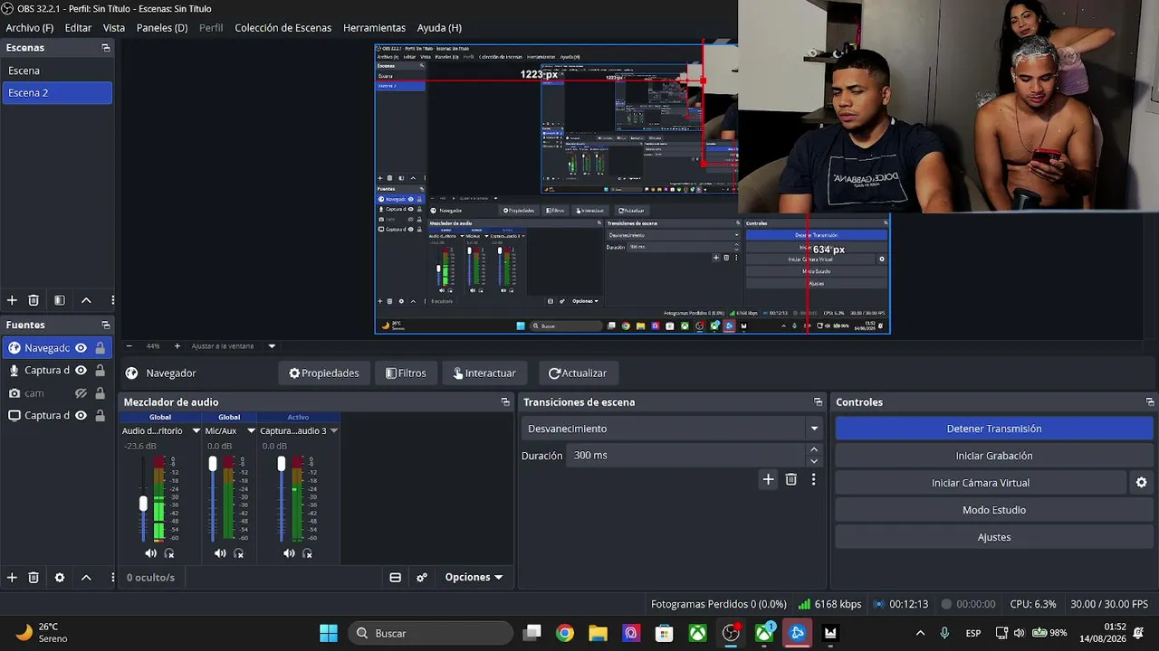The image size is (1159, 651).
Task: Open the preview scaling dropdown next to Ajustar a la ventana
Action: [x=272, y=346]
